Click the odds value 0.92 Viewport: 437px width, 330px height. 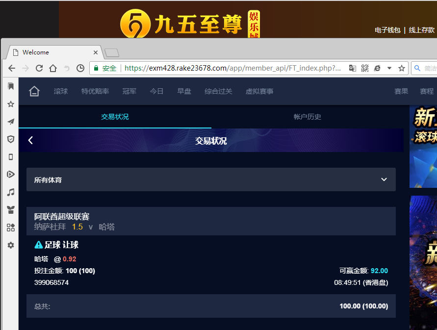[x=69, y=259]
